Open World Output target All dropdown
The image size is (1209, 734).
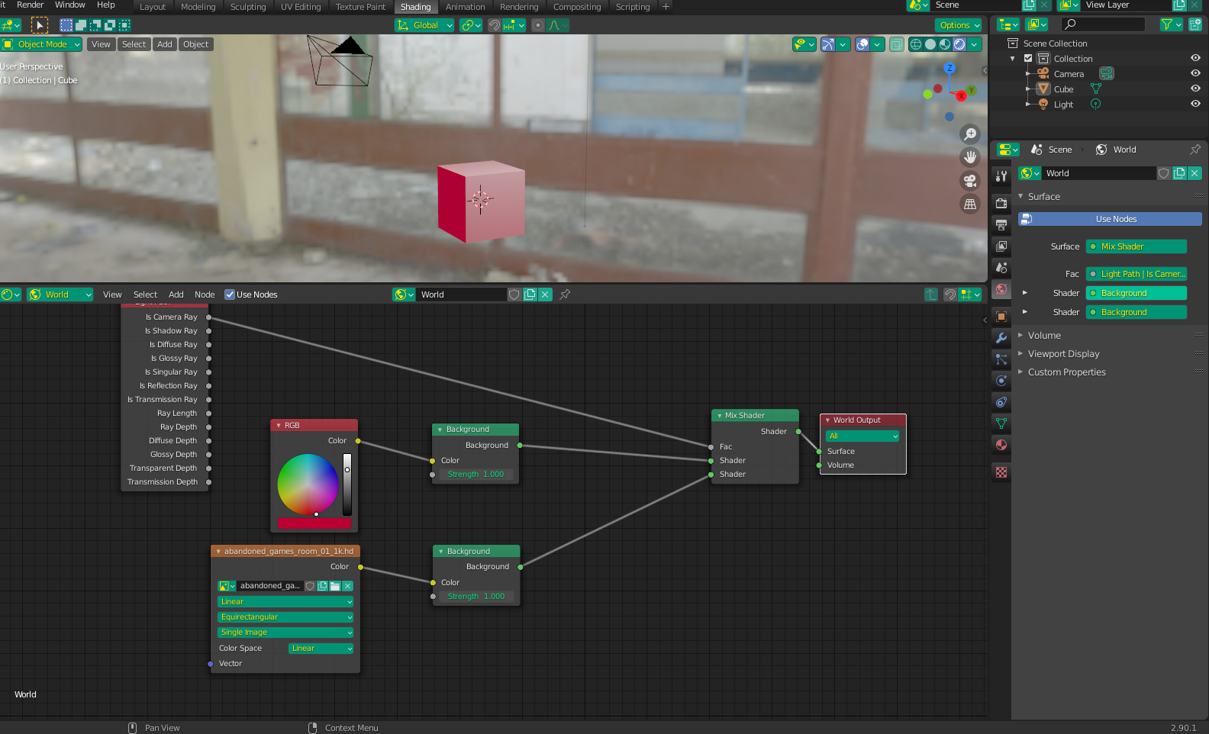[862, 436]
